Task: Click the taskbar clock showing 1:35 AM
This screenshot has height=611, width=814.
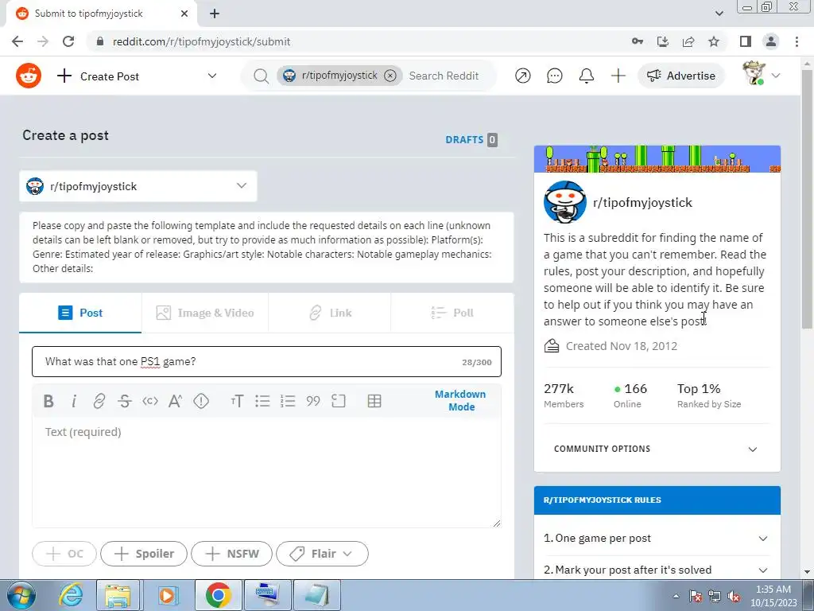Action: tap(773, 595)
